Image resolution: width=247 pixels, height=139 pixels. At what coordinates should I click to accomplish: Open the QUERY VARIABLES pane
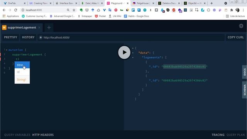point(17,135)
